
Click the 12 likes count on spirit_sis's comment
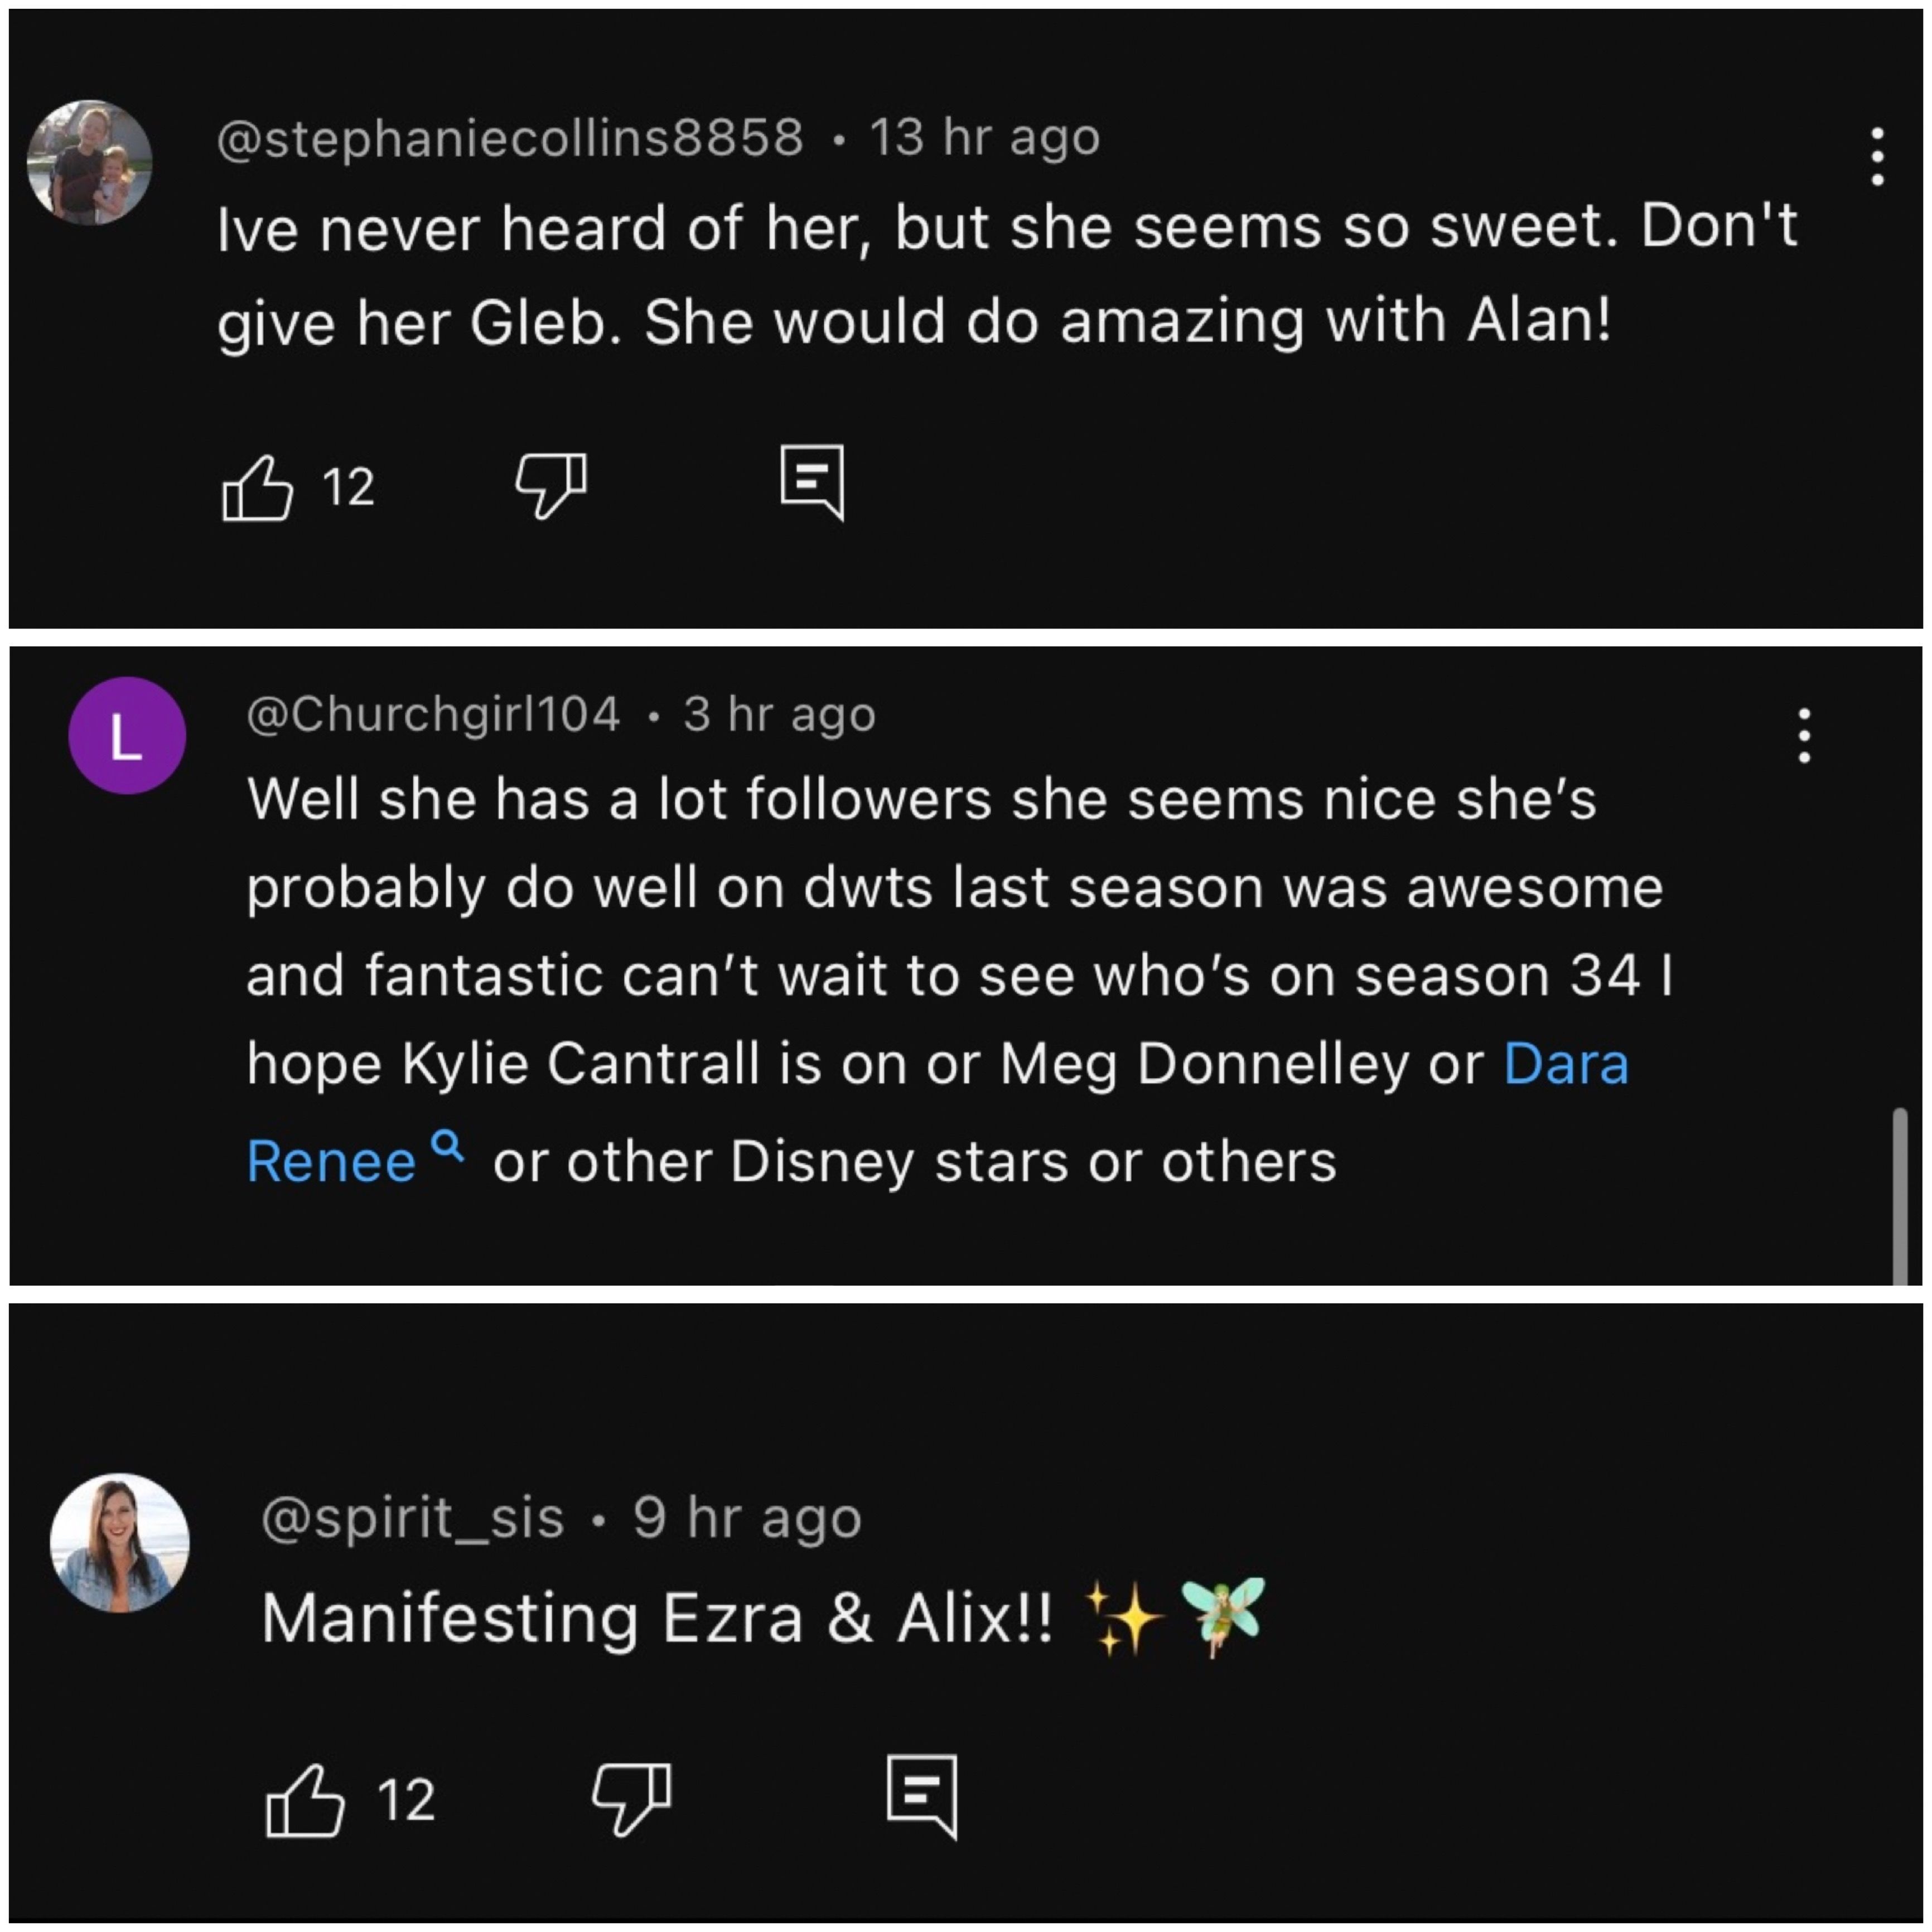click(x=406, y=1801)
